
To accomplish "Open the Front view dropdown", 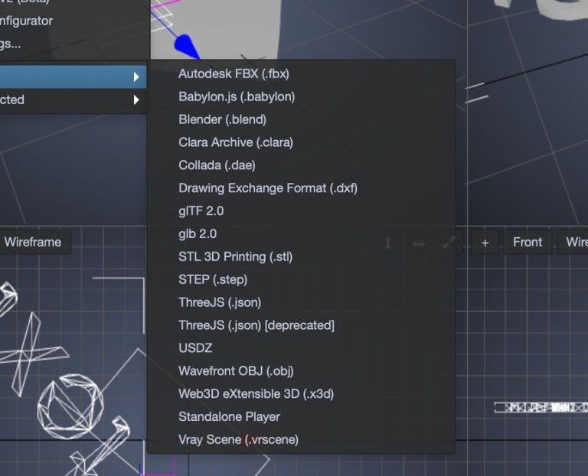I will pos(527,242).
